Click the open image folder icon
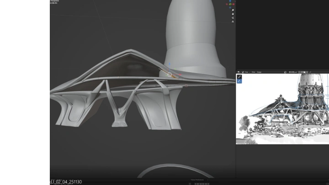Viewport: 329px width, 185px height. (x=304, y=72)
